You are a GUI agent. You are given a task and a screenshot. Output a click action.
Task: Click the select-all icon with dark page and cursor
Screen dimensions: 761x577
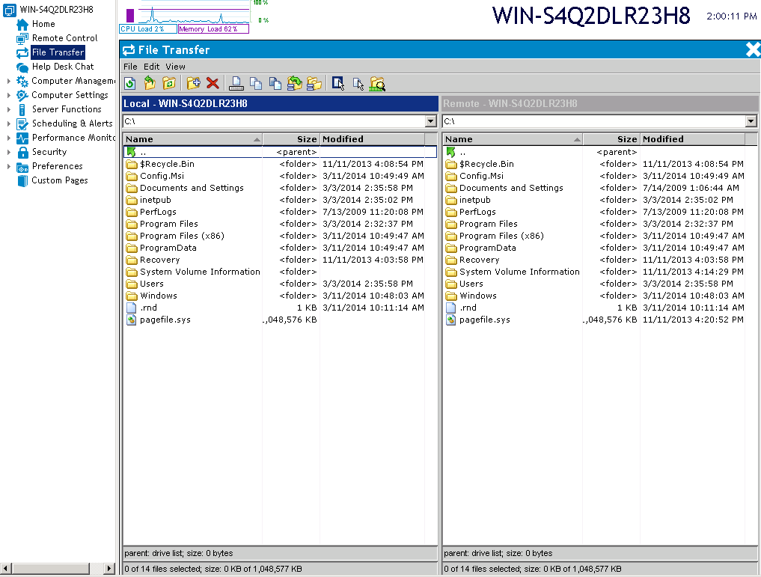point(338,84)
